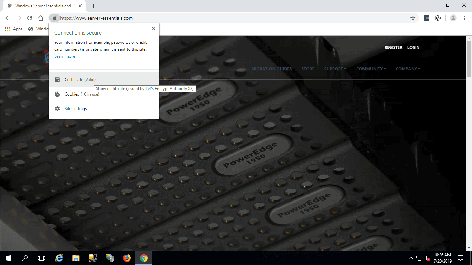472x265 pixels.
Task: Click the Learn more link
Action: click(x=65, y=56)
